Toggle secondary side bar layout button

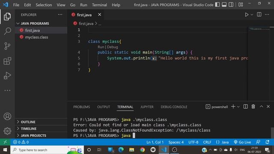tap(231, 5)
